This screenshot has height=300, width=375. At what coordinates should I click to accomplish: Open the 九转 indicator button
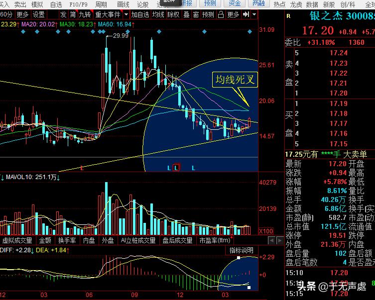[85, 14]
